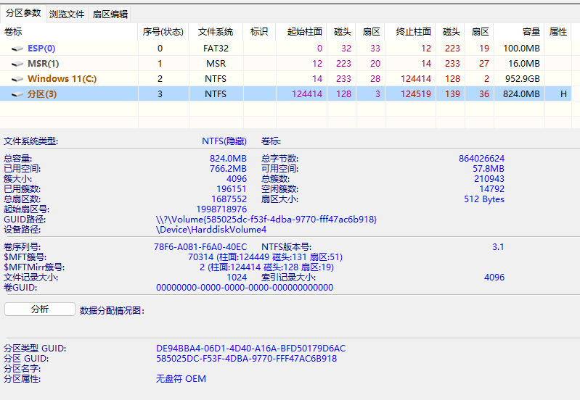This screenshot has height=400, width=580.
Task: Click the 文件系统 column header
Action: [216, 32]
